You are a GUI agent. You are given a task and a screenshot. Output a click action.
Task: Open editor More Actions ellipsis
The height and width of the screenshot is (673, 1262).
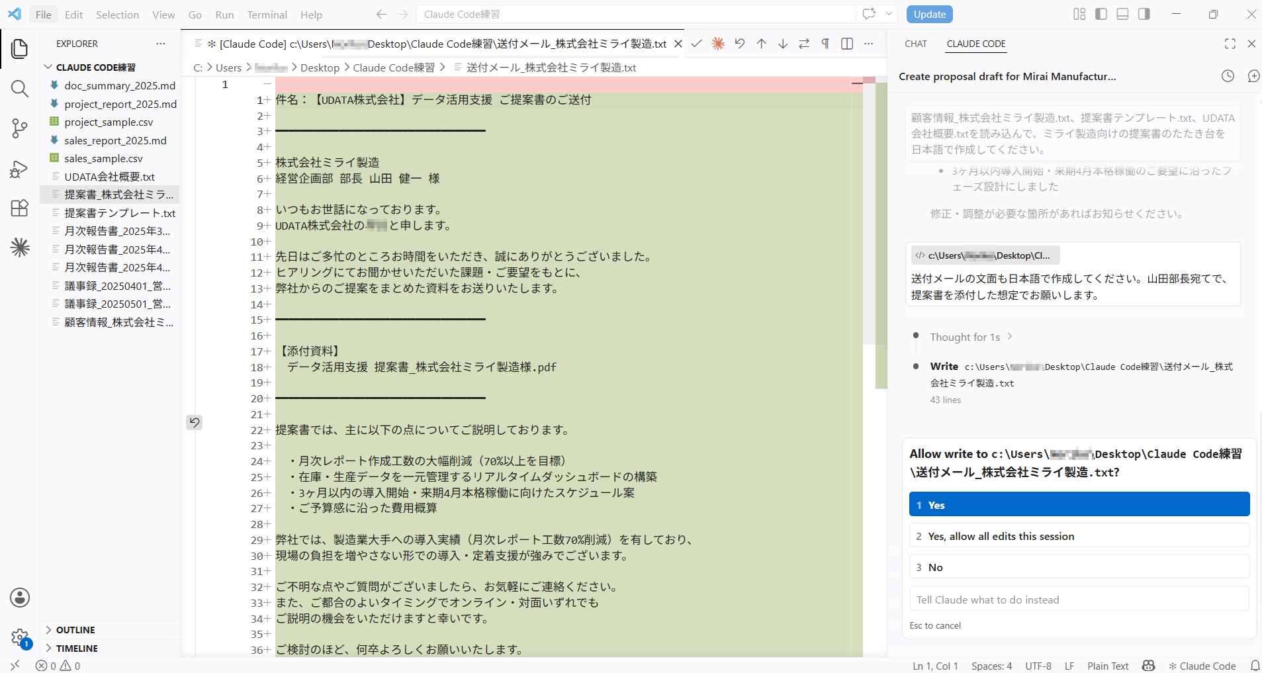click(869, 44)
